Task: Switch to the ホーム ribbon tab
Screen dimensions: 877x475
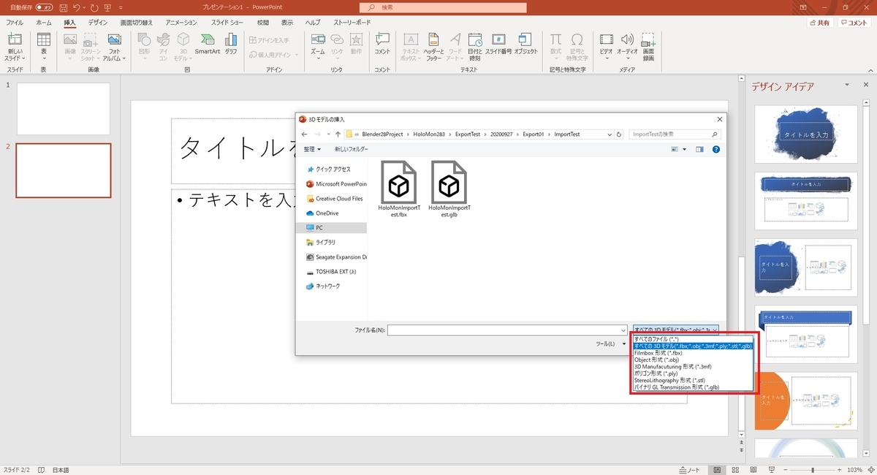Action: pos(44,23)
